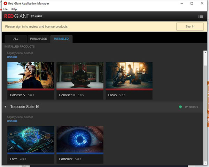Click the vertical scrollbar thumb
209x167 pixels.
[205, 113]
